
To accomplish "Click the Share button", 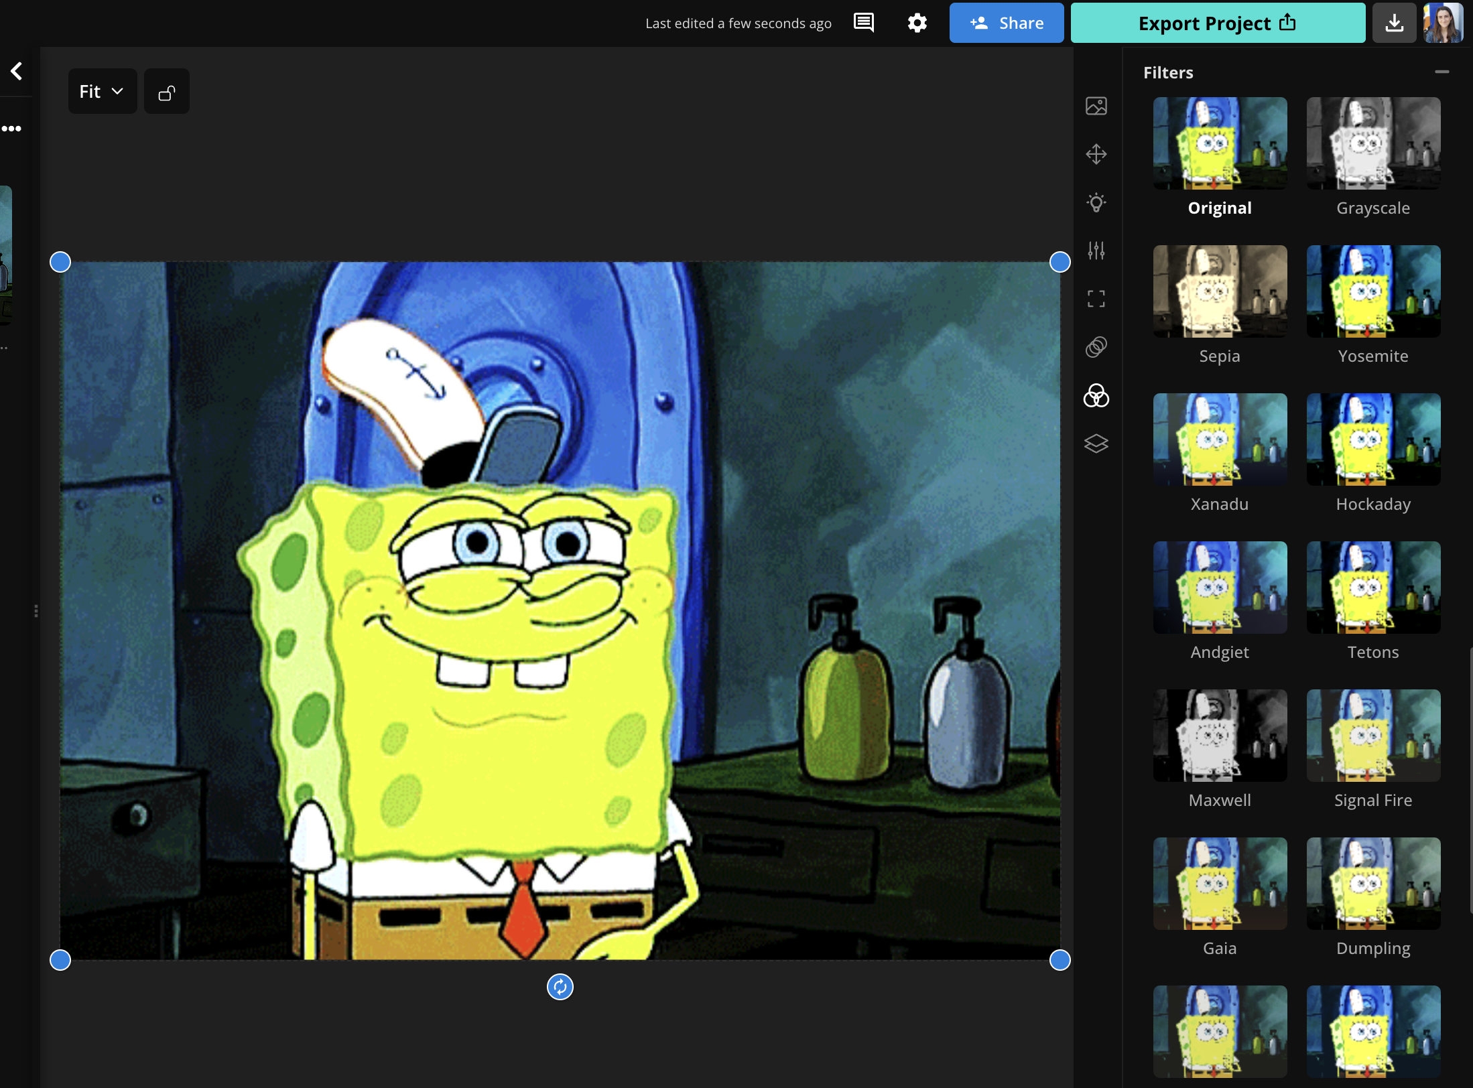I will (1006, 23).
